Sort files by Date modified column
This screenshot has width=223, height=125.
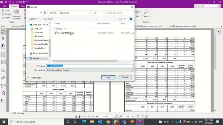pos(103,24)
